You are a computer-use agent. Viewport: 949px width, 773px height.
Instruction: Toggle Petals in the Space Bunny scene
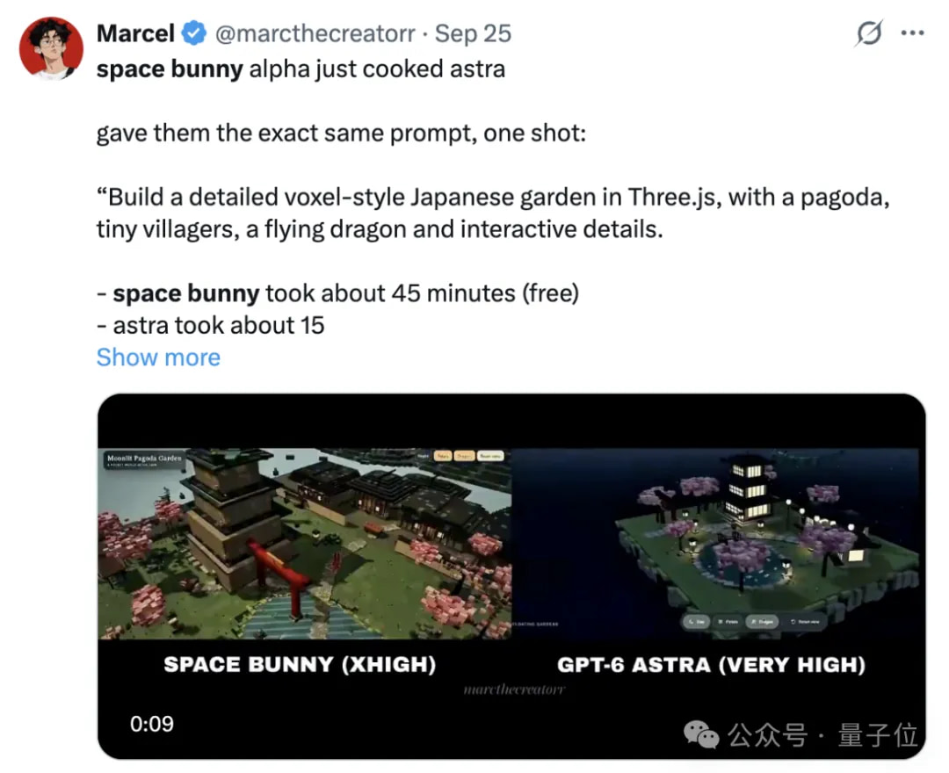tap(443, 456)
